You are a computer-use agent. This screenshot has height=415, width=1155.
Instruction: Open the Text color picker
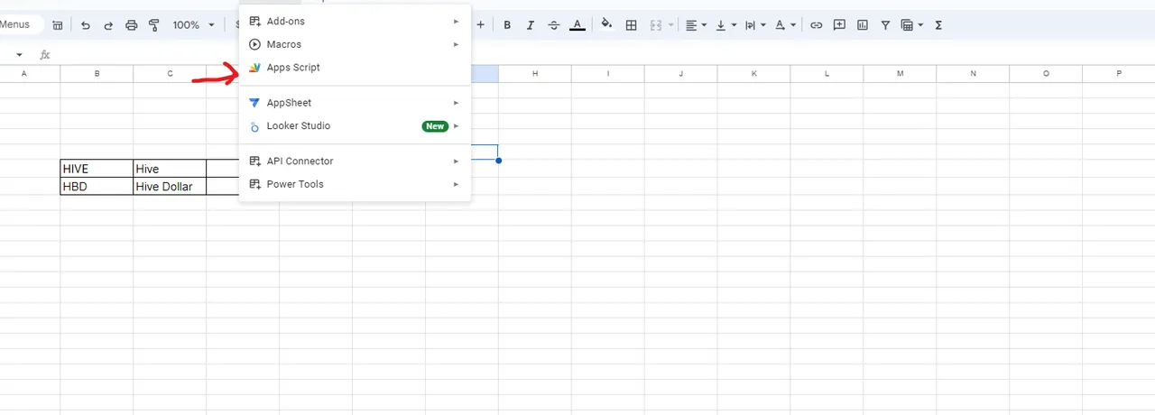coord(577,25)
